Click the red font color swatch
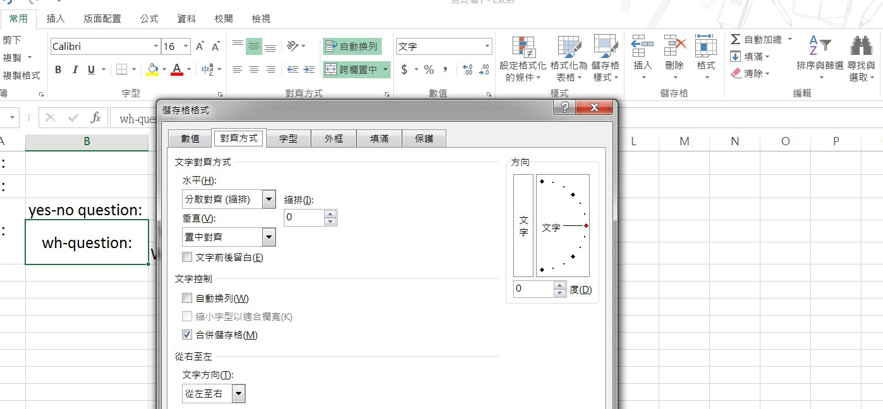The height and width of the screenshot is (409, 883). point(176,69)
